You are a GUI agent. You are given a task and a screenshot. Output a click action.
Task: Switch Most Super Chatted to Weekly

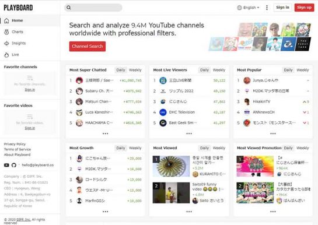pyautogui.click(x=135, y=70)
